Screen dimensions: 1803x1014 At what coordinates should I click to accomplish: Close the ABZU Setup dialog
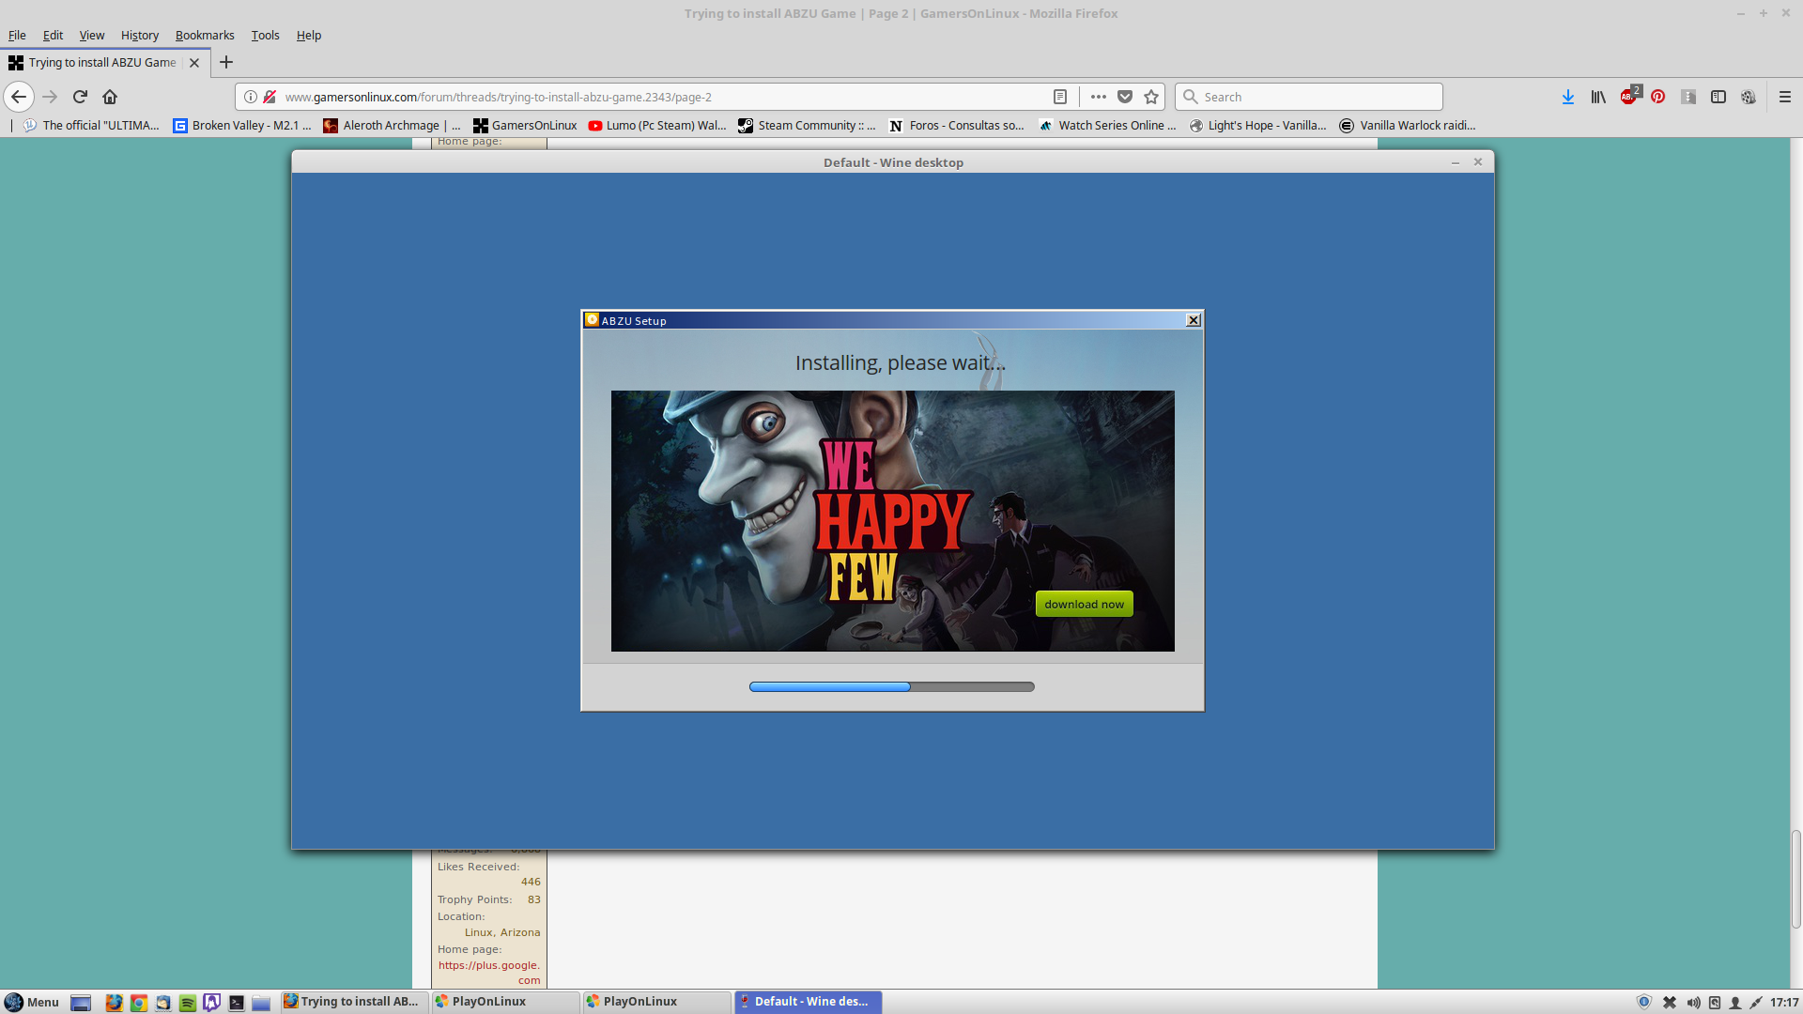click(1193, 320)
